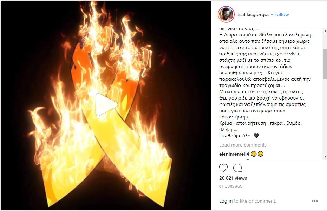Click the Log in link
The height and width of the screenshot is (211, 327).
pyautogui.click(x=225, y=201)
